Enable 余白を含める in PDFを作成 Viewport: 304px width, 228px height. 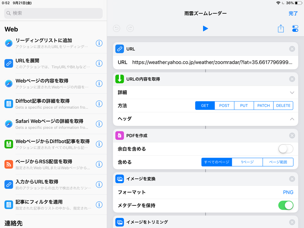[x=286, y=149]
